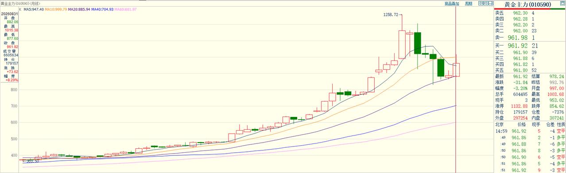The image size is (566, 173).
Task: Click the 最低 953.02 value in quote panel
Action: point(556,100)
